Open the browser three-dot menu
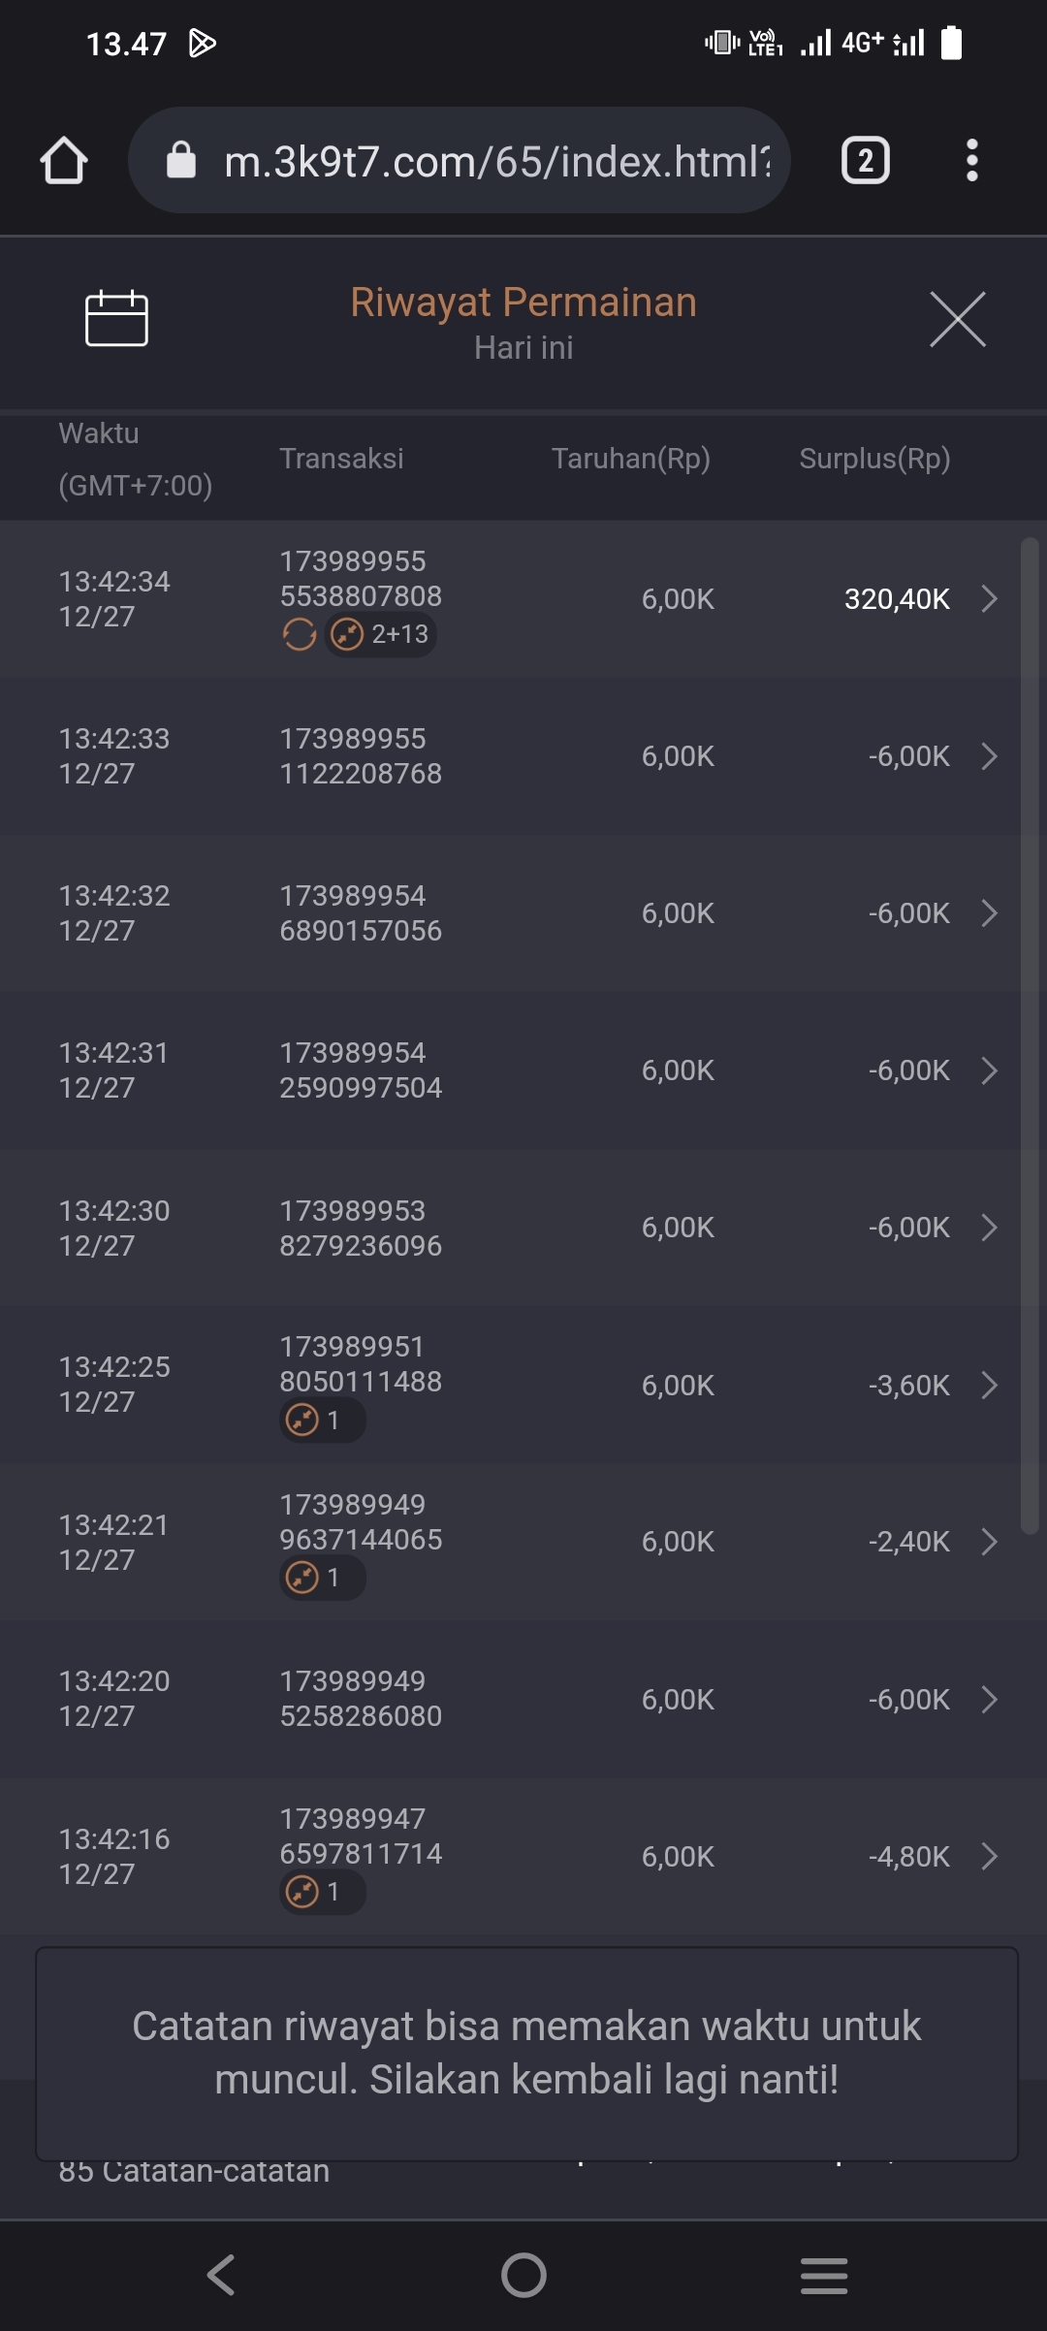This screenshot has width=1047, height=2331. click(971, 160)
